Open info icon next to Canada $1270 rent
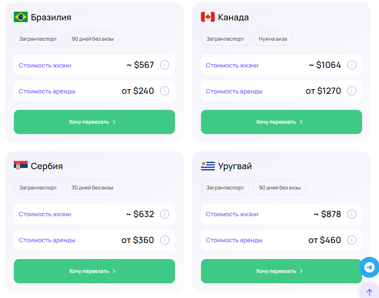Image resolution: width=379 pixels, height=298 pixels. click(x=352, y=91)
